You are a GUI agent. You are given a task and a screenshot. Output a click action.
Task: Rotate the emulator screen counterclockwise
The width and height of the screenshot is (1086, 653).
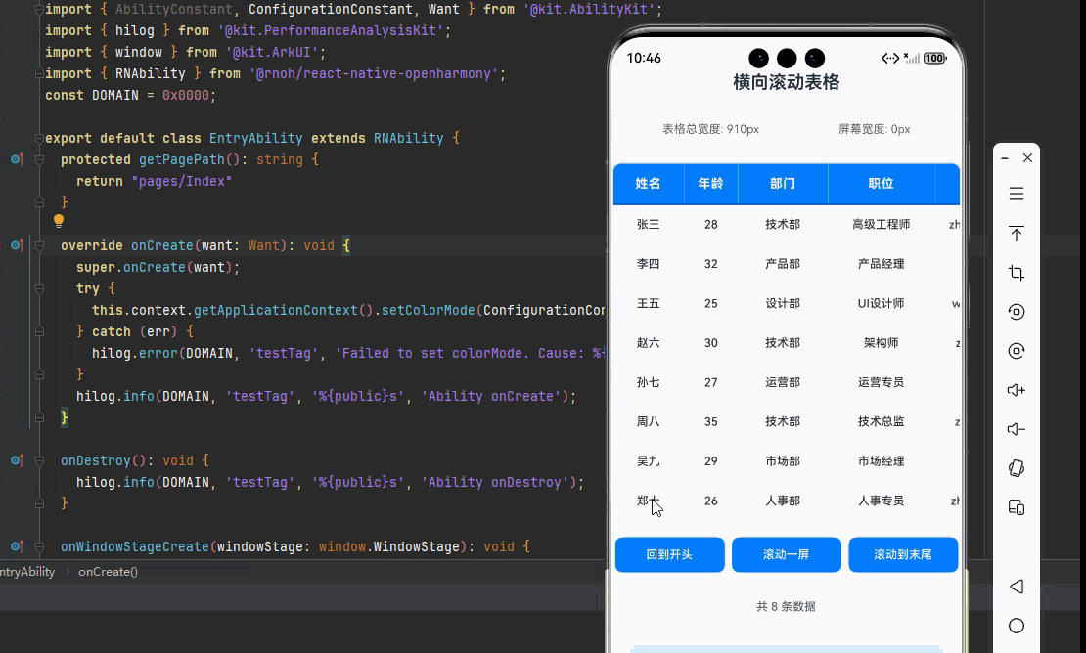click(1017, 312)
